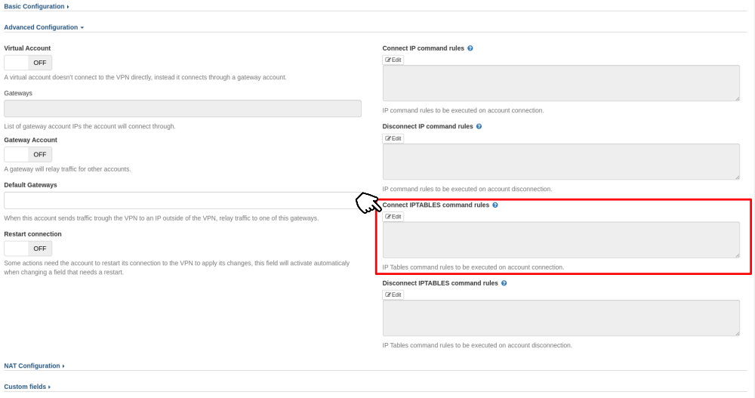This screenshot has width=755, height=398.
Task: Open help for Connect IPTABLES command rules
Action: [x=495, y=205]
